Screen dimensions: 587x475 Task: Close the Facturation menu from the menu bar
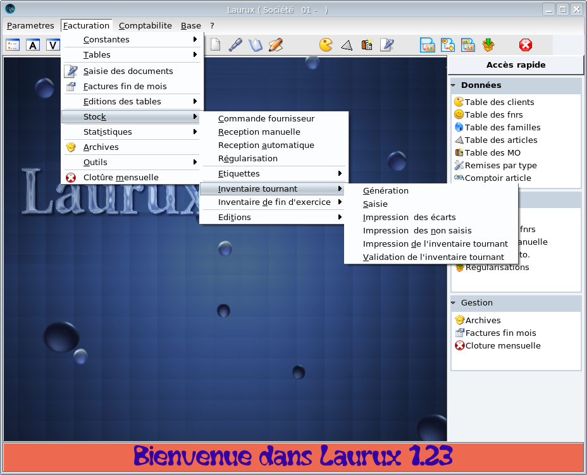(86, 25)
